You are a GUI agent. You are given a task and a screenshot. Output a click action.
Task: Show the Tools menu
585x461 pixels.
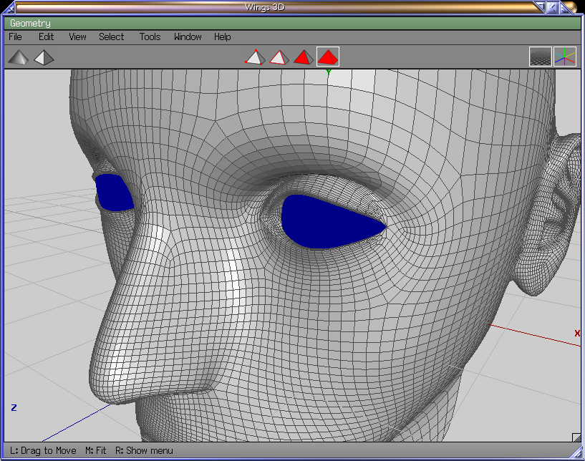coord(150,37)
